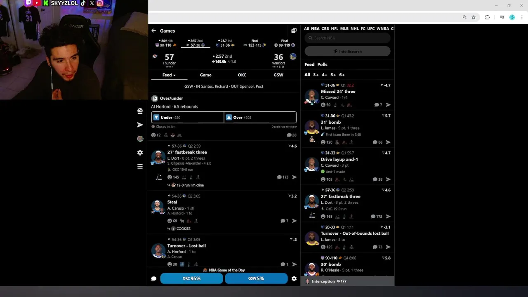Share the C. Coward drive layup play

pos(388,179)
